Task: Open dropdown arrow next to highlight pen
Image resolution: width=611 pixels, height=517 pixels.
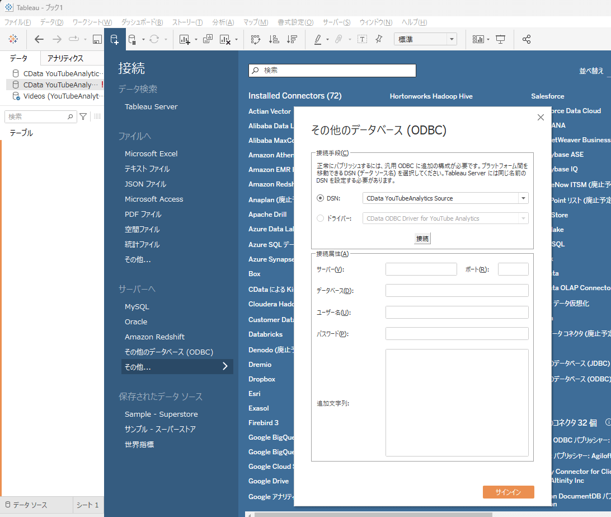Action: pos(327,39)
